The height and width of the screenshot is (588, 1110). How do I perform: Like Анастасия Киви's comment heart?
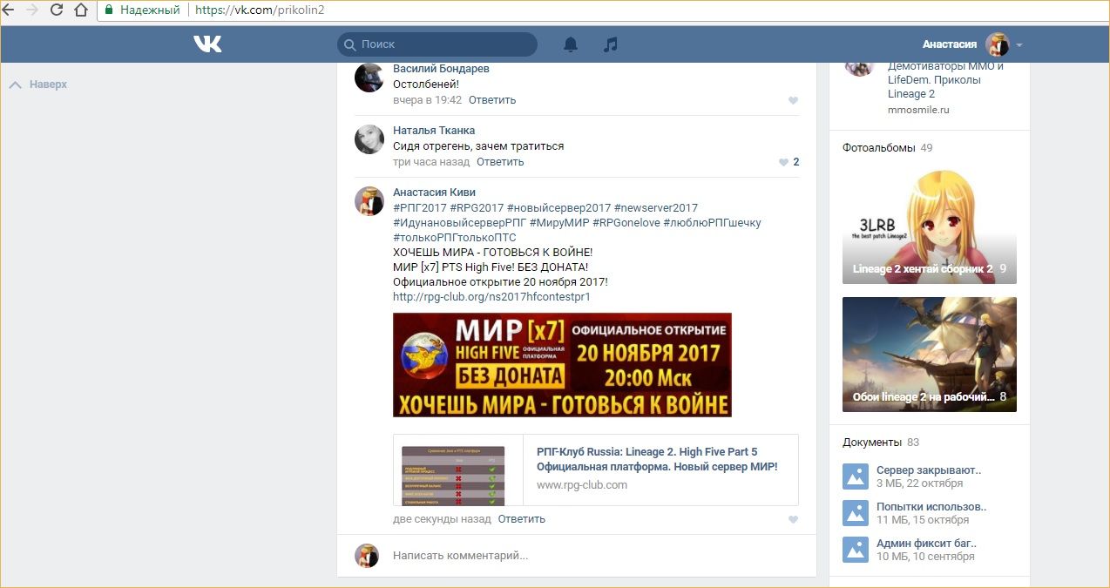click(x=793, y=520)
